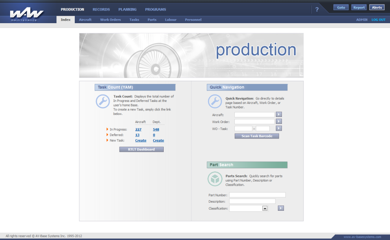Click the search arrow under Classification

[281, 208]
